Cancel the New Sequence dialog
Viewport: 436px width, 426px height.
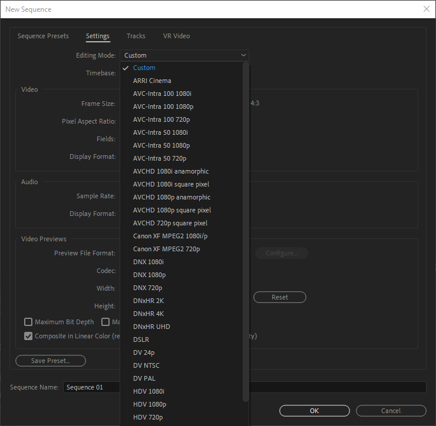tap(391, 411)
